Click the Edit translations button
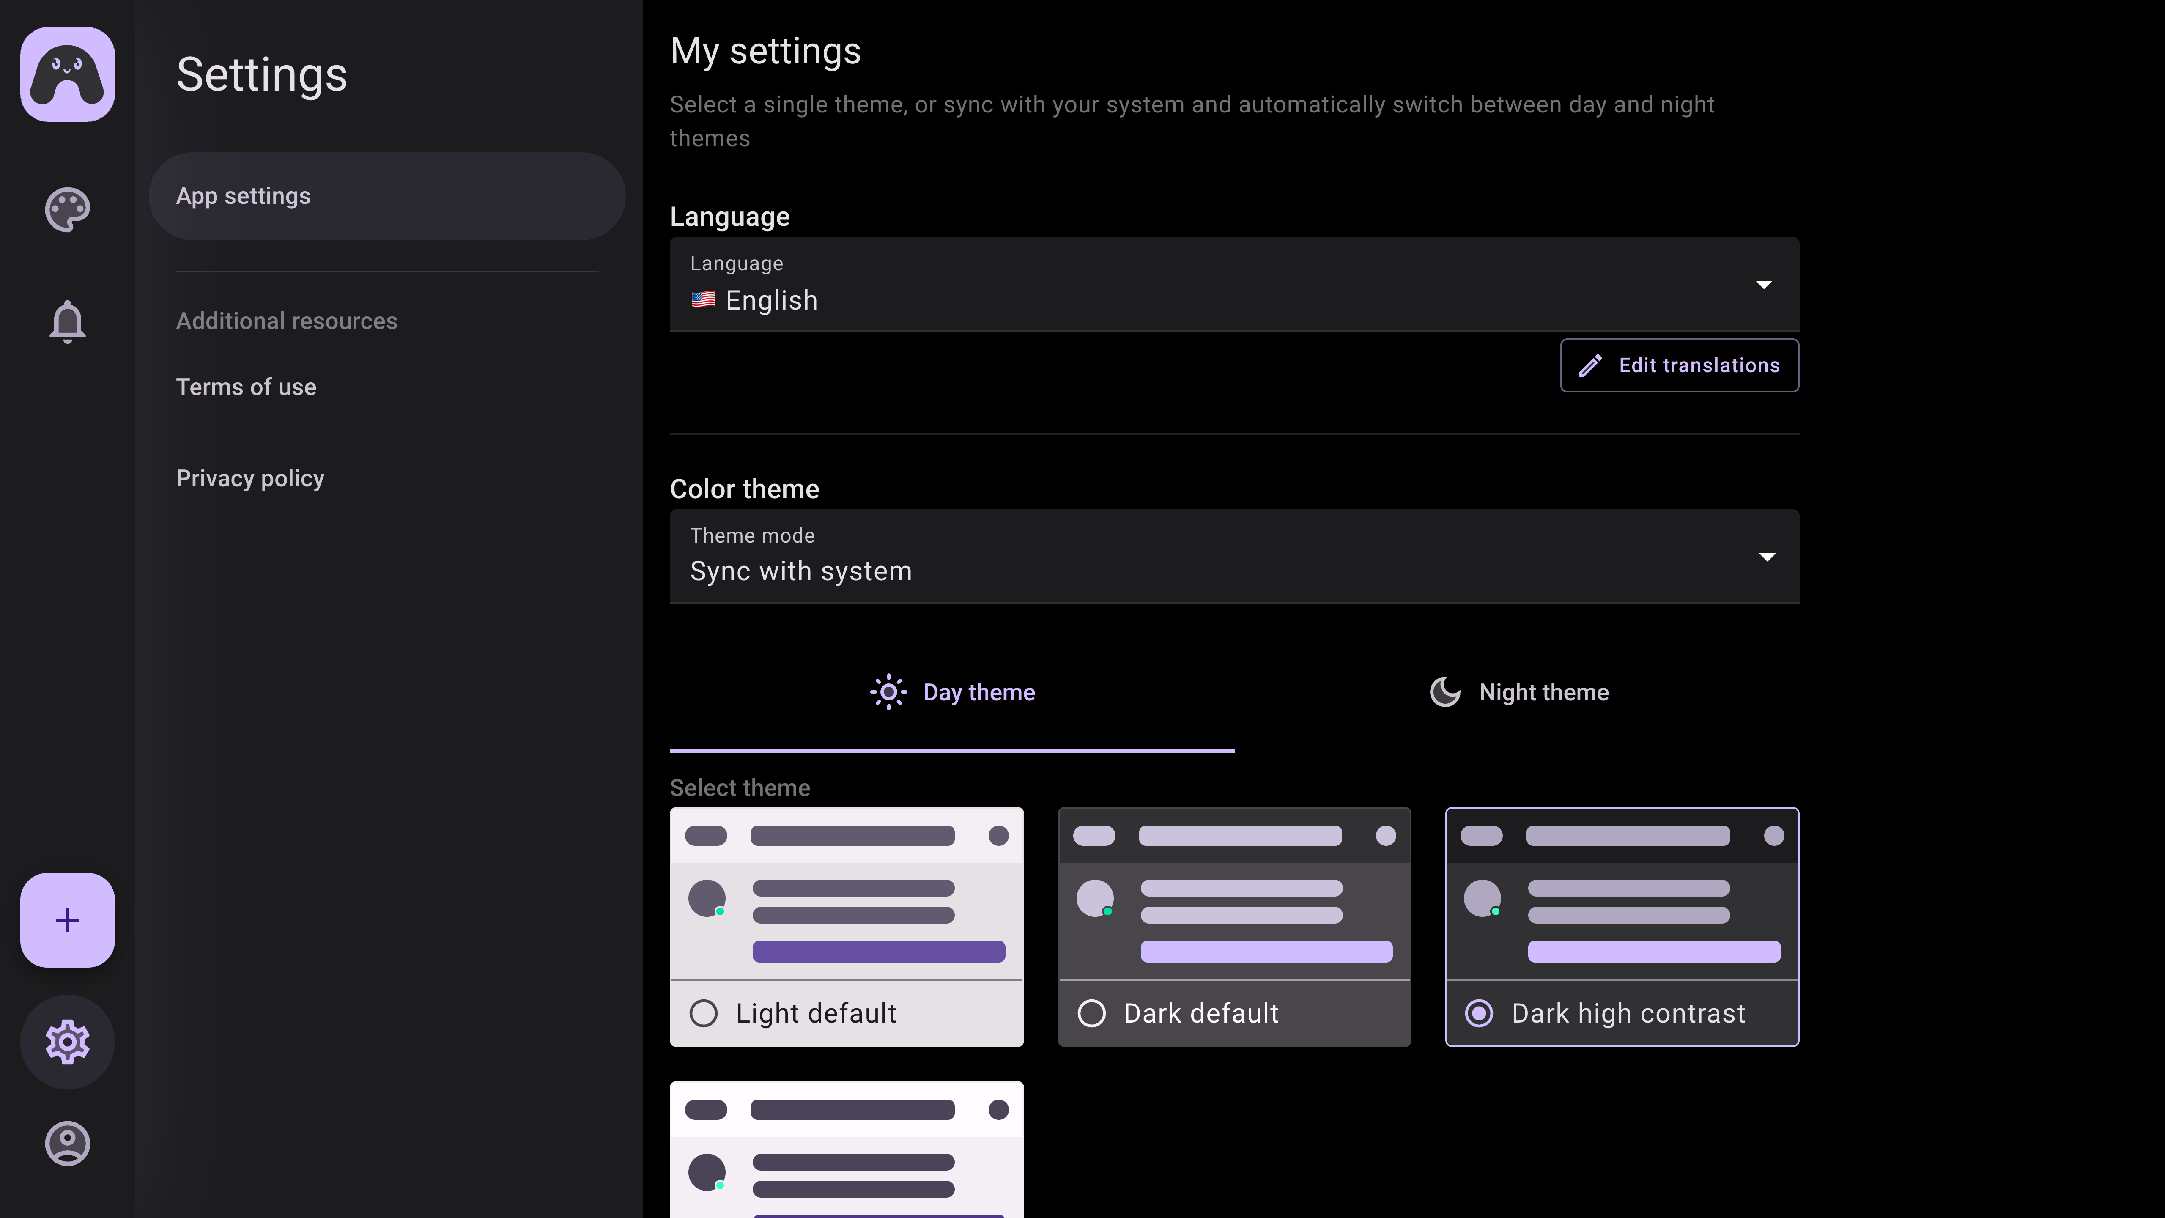This screenshot has width=2165, height=1218. click(x=1679, y=366)
